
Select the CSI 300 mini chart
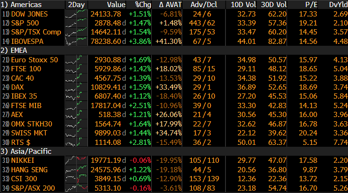(76, 178)
